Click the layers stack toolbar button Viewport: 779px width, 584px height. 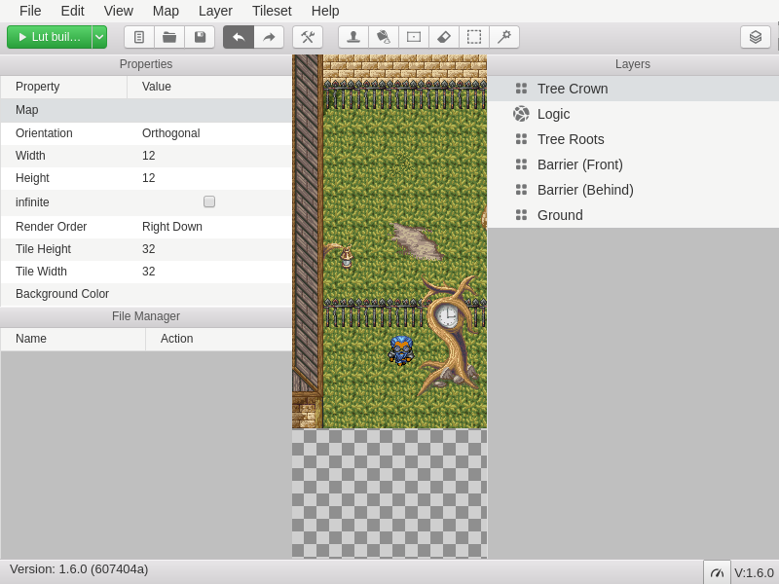point(756,37)
